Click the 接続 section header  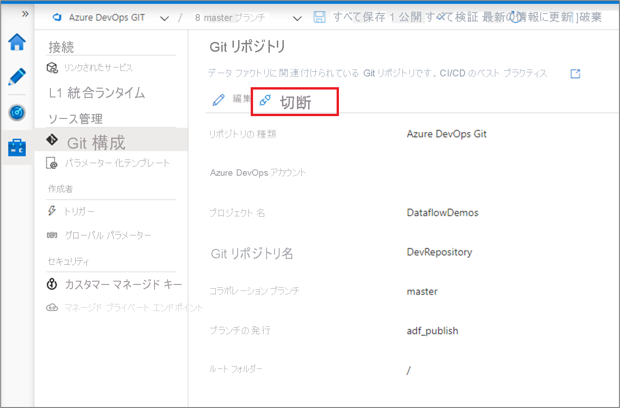click(61, 47)
